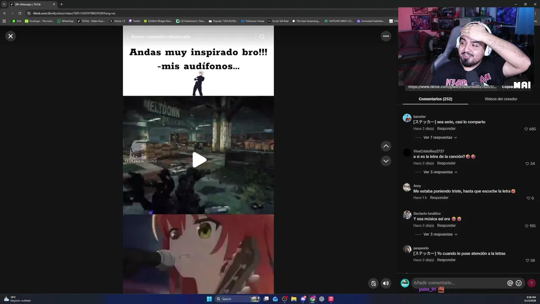Open pexpexto's username link

point(421,248)
